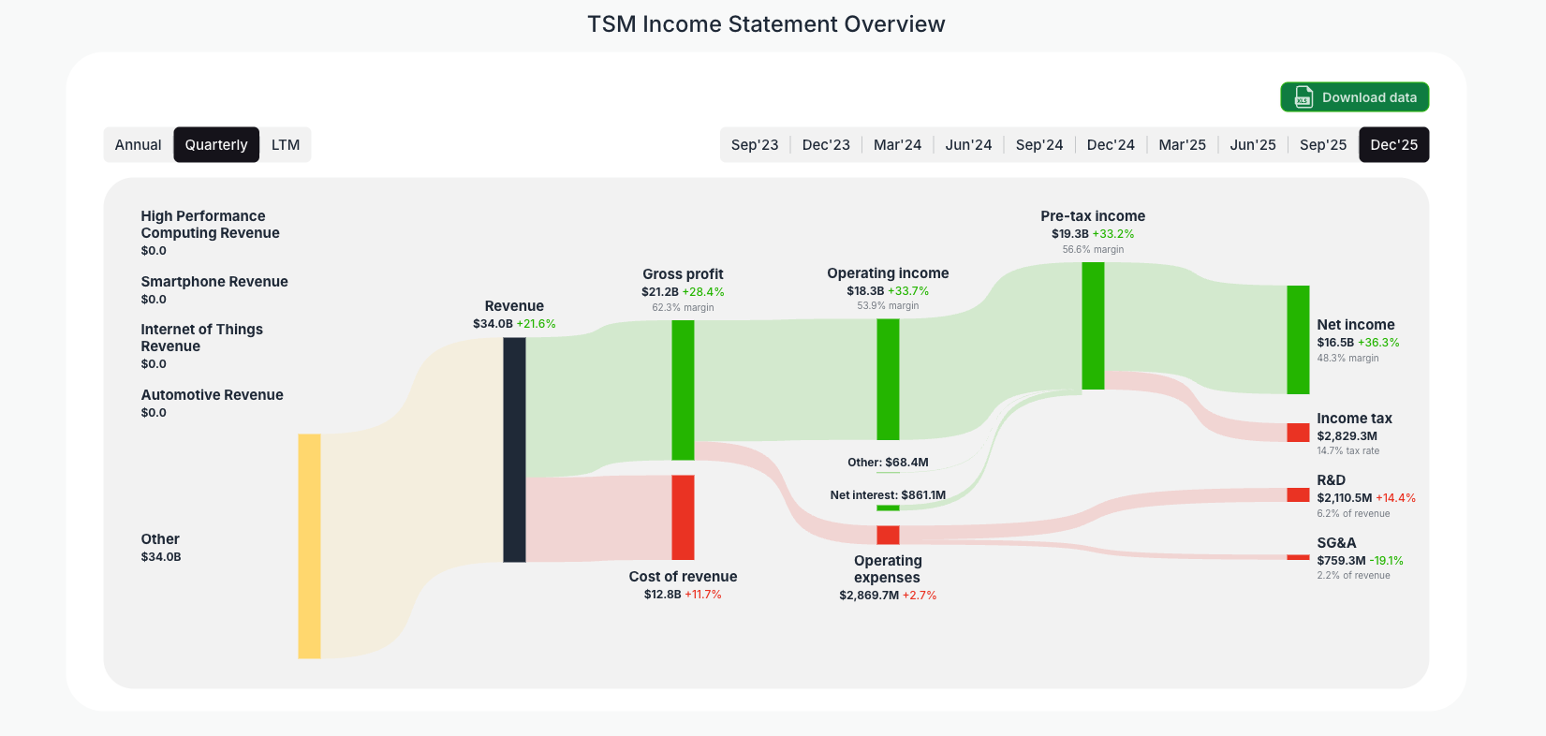Select the Dec'24 quarter
The height and width of the screenshot is (736, 1546).
[1111, 145]
